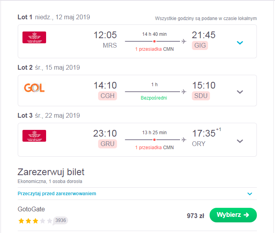Screen dimensions: 275x233
Task: Click the green Wybierz button
Action: tap(233, 215)
